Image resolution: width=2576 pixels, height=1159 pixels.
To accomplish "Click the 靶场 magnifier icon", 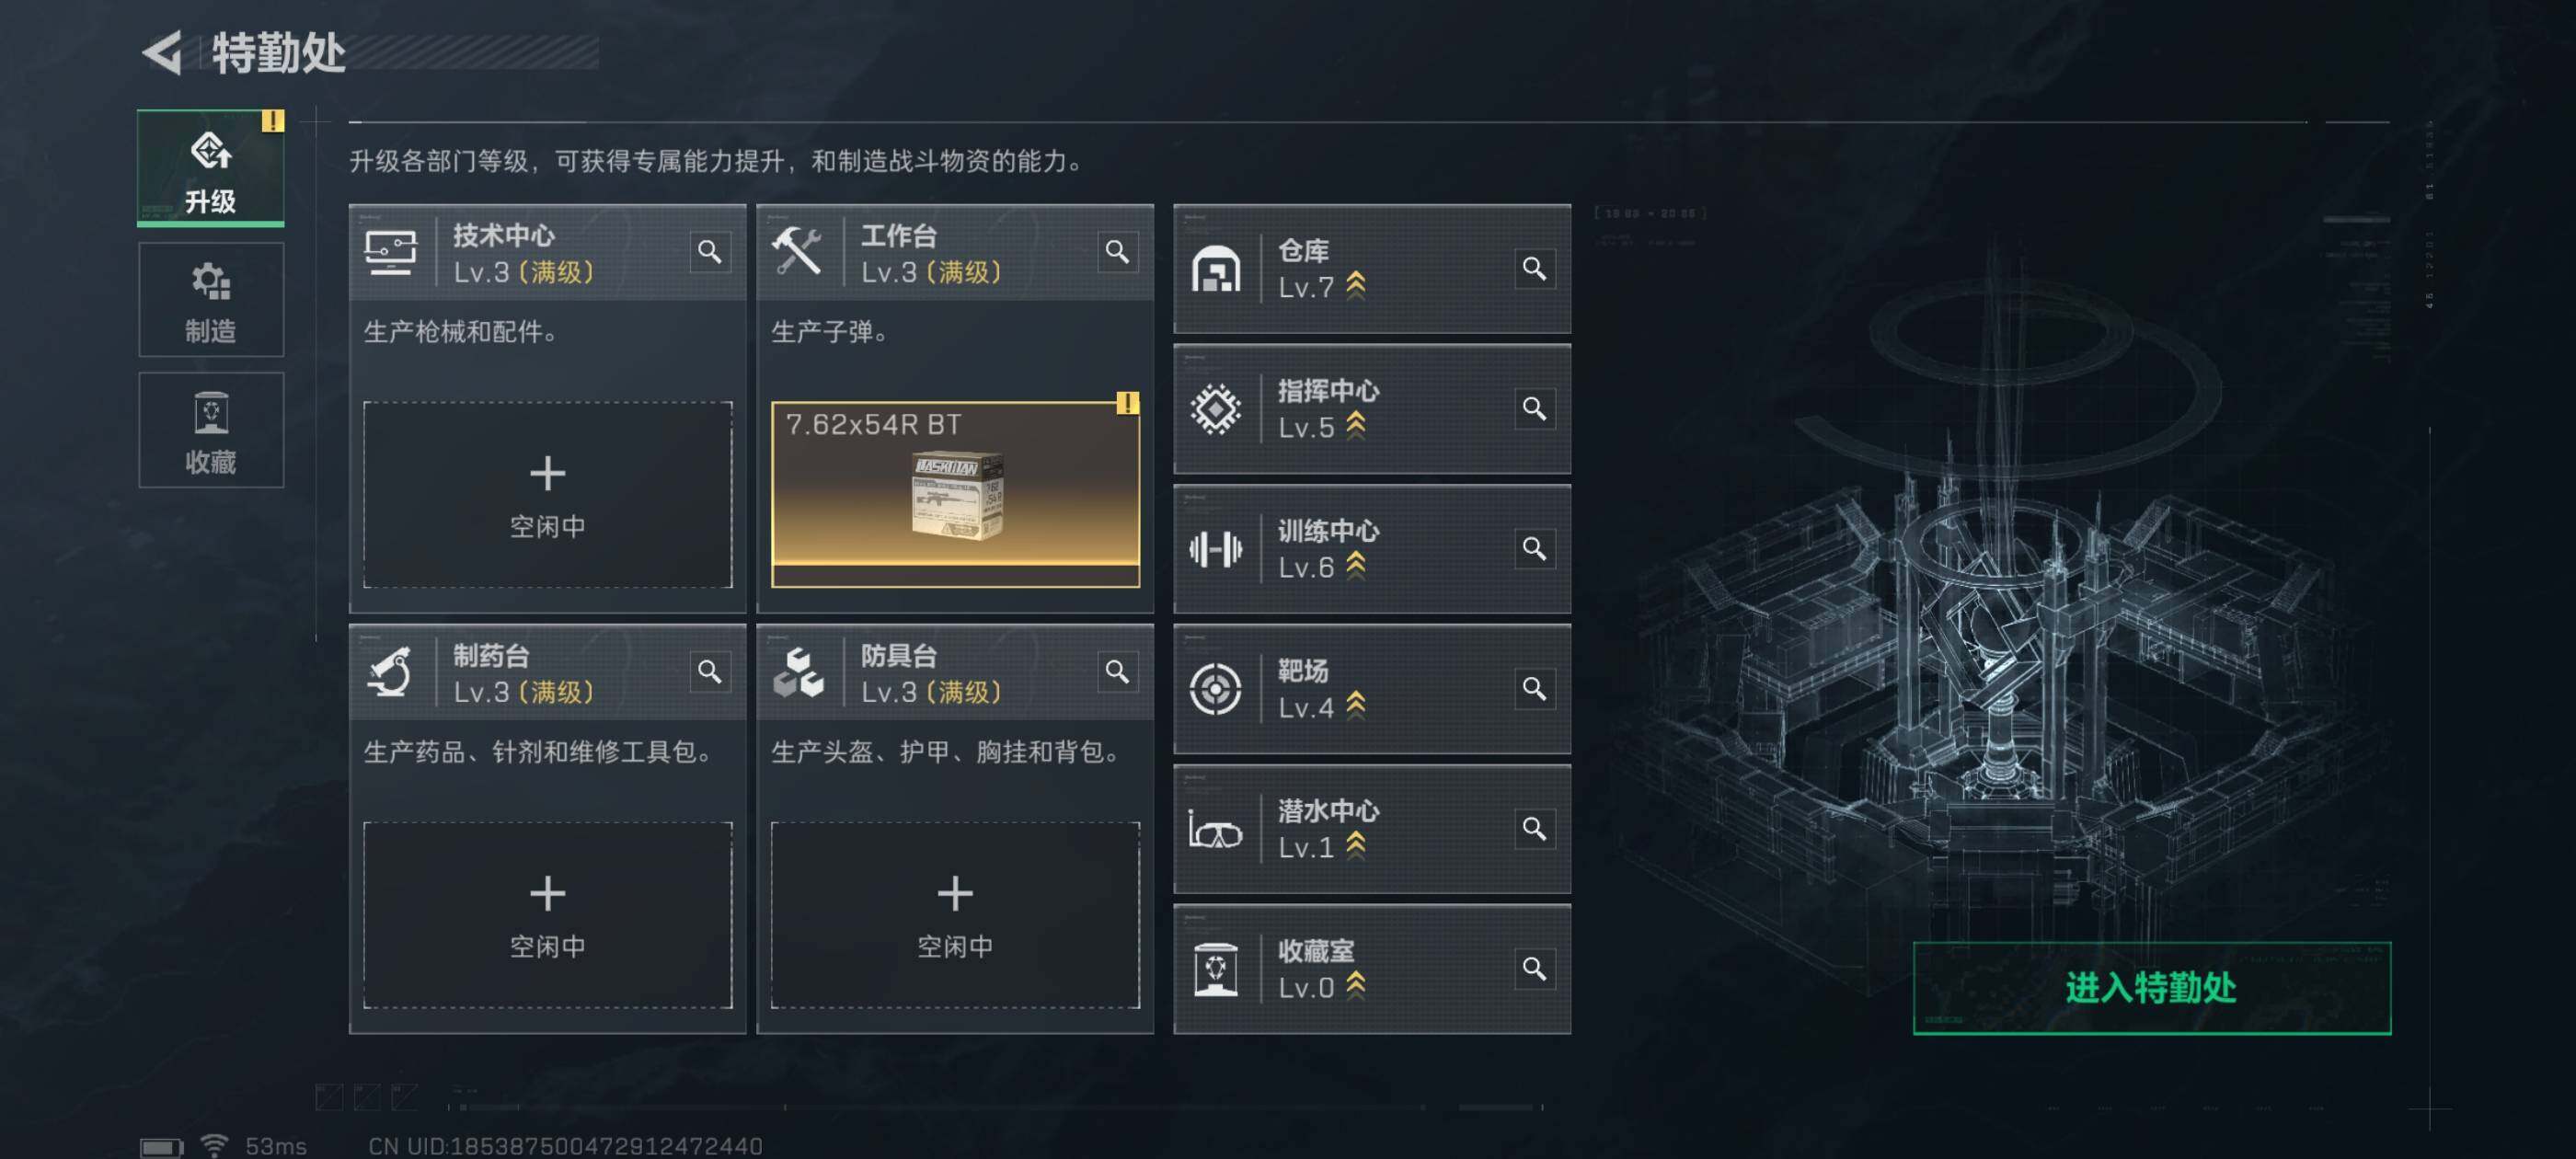I will click(1534, 688).
